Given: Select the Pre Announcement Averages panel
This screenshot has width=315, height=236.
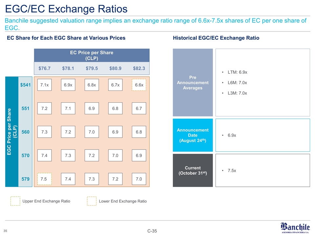Looking at the screenshot, I should (x=193, y=83).
